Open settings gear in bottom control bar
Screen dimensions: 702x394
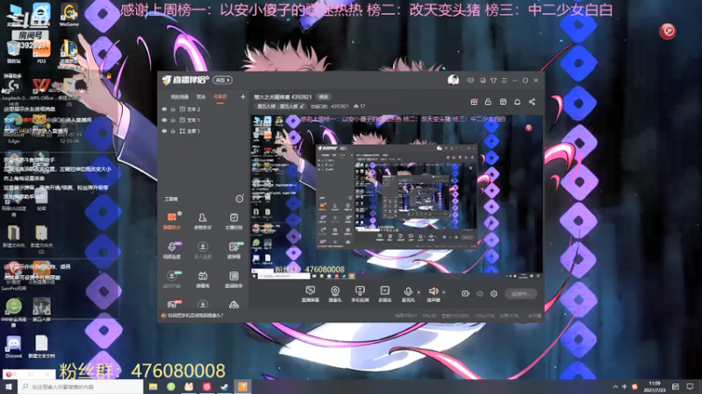coord(494,293)
